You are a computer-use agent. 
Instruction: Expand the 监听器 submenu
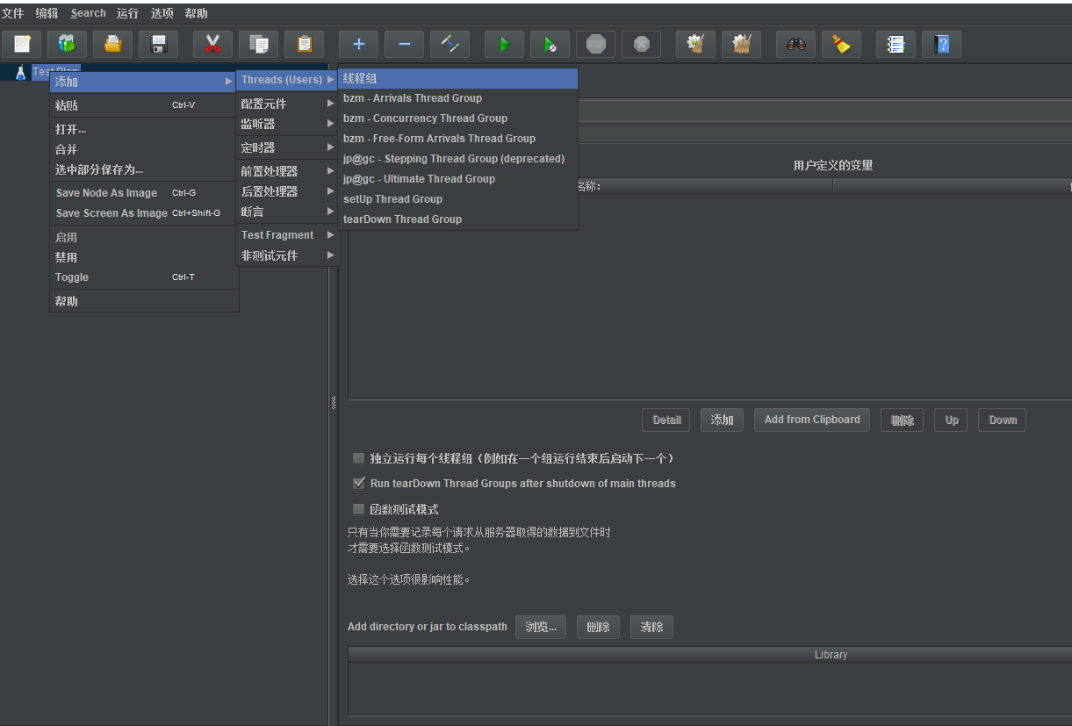[288, 124]
